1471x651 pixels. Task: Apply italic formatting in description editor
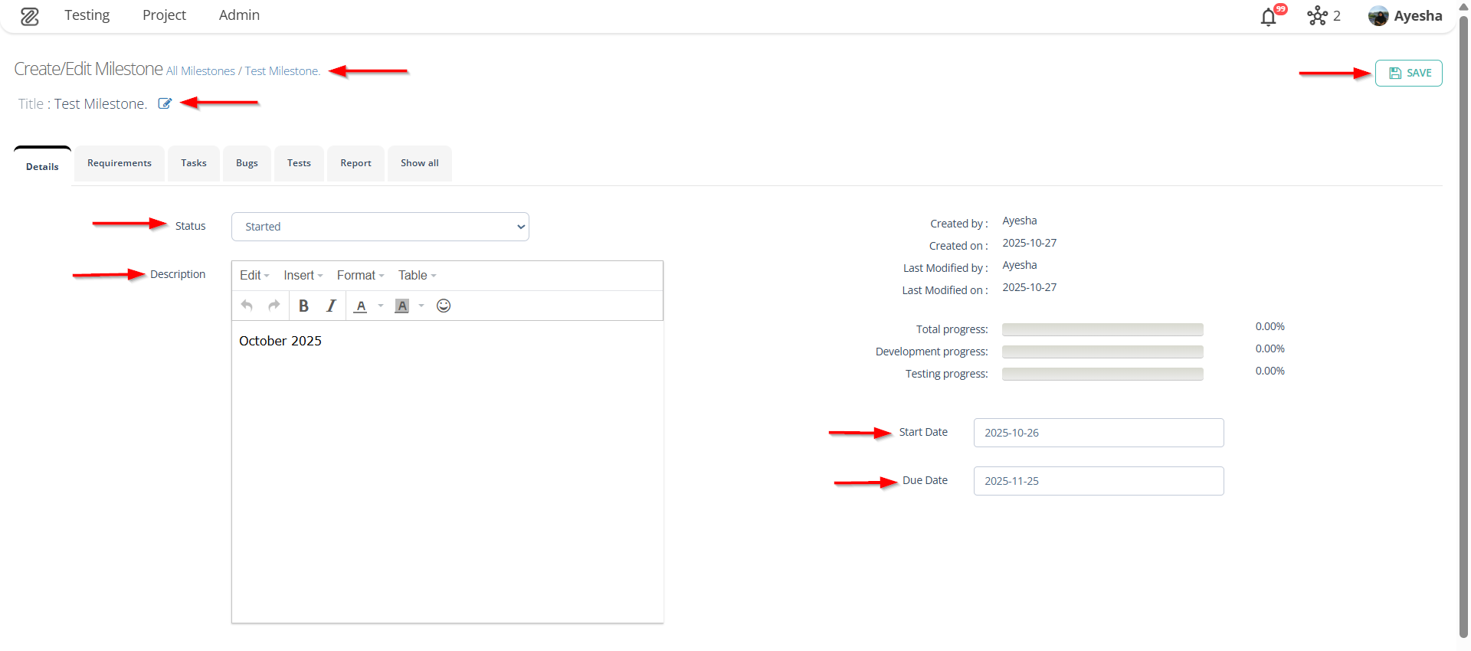(331, 306)
